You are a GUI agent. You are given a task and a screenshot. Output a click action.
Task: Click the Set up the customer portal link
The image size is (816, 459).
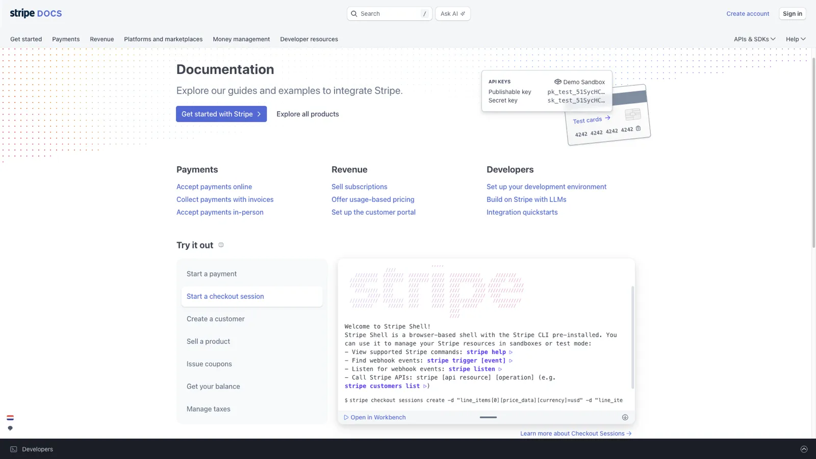(373, 212)
